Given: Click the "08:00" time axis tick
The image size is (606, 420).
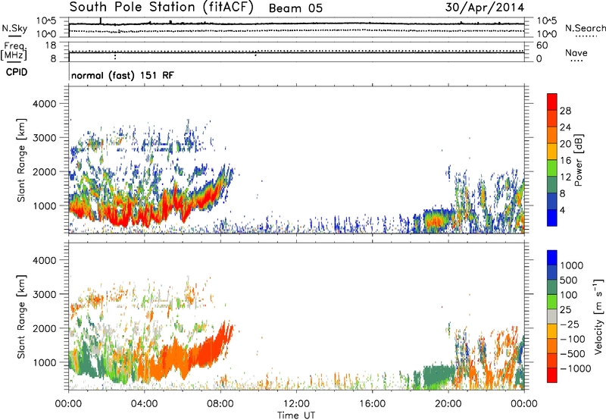Looking at the screenshot, I should click(220, 404).
